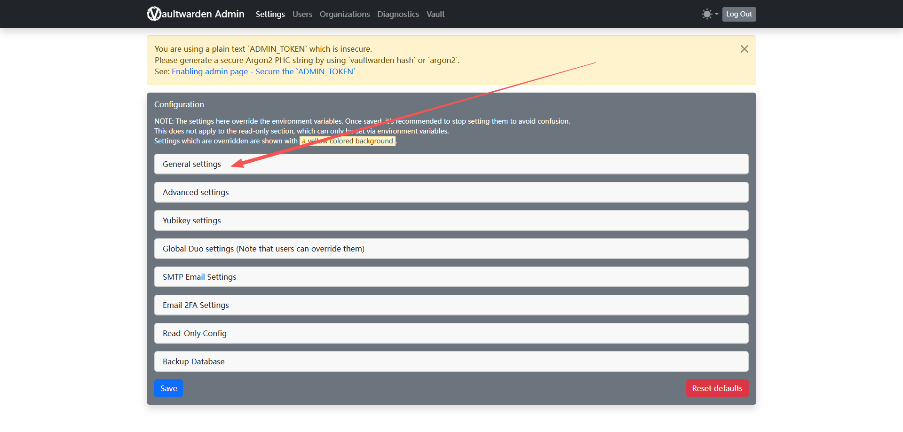Dismiss the ADMIN_TOKEN warning alert
The width and height of the screenshot is (903, 432).
pyautogui.click(x=744, y=49)
